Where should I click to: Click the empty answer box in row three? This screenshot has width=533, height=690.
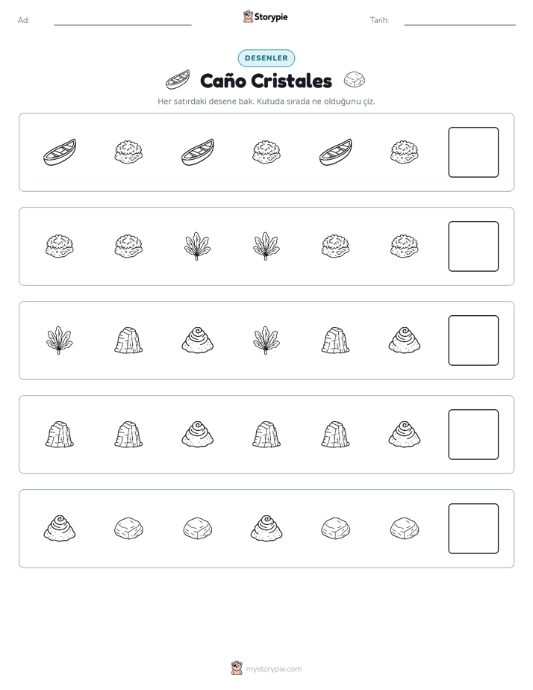473,341
